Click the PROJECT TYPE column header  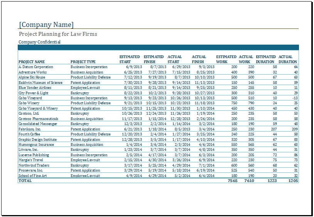point(83,62)
